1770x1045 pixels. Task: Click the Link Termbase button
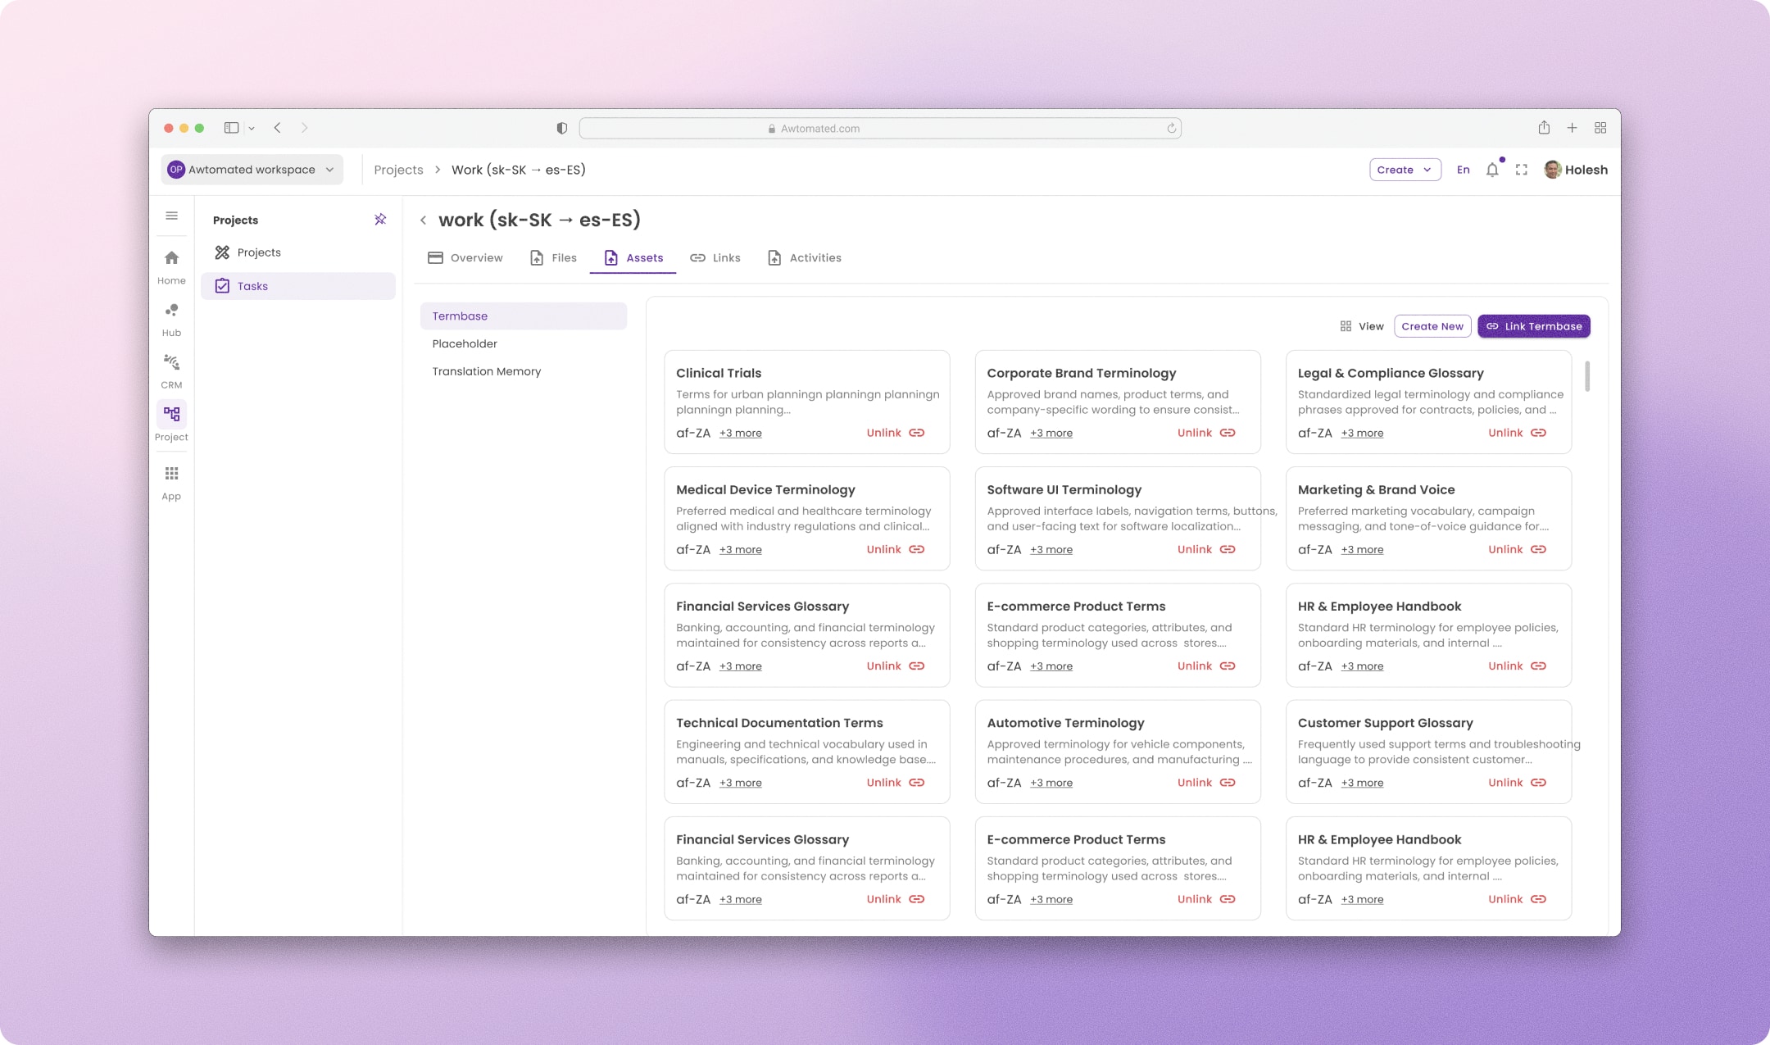pos(1534,326)
